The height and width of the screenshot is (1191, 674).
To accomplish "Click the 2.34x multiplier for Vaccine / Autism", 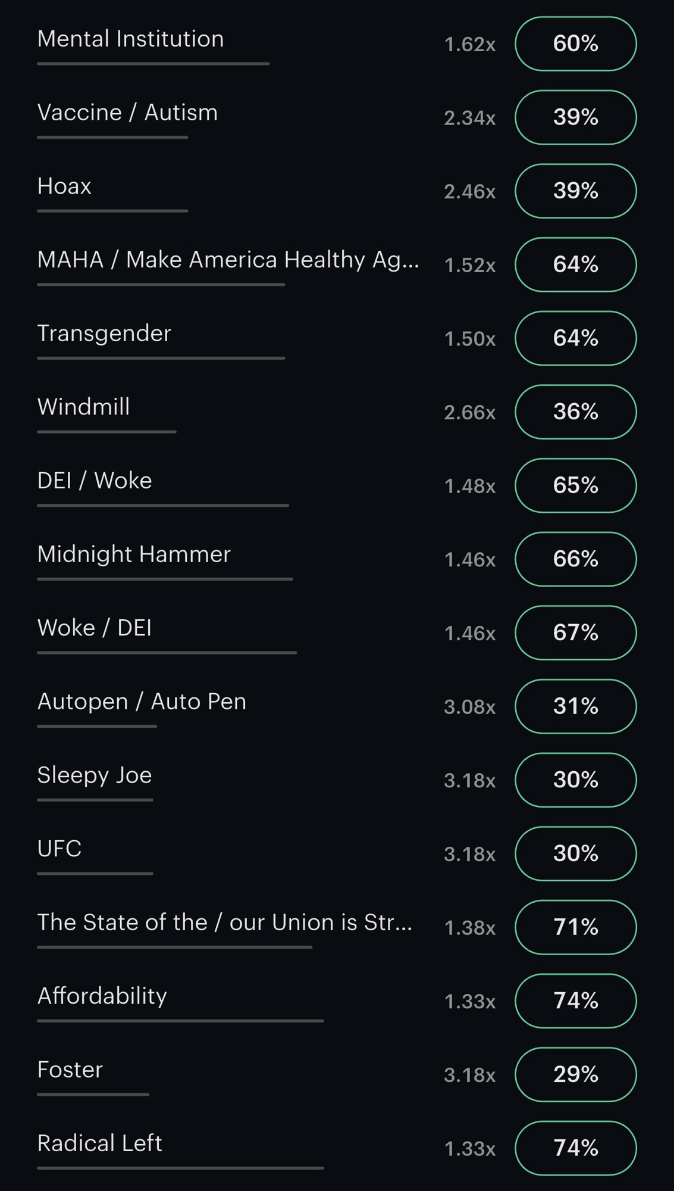I will (x=469, y=118).
